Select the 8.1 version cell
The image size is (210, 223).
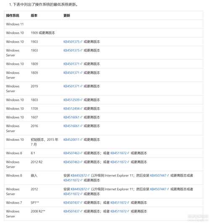point(33,153)
